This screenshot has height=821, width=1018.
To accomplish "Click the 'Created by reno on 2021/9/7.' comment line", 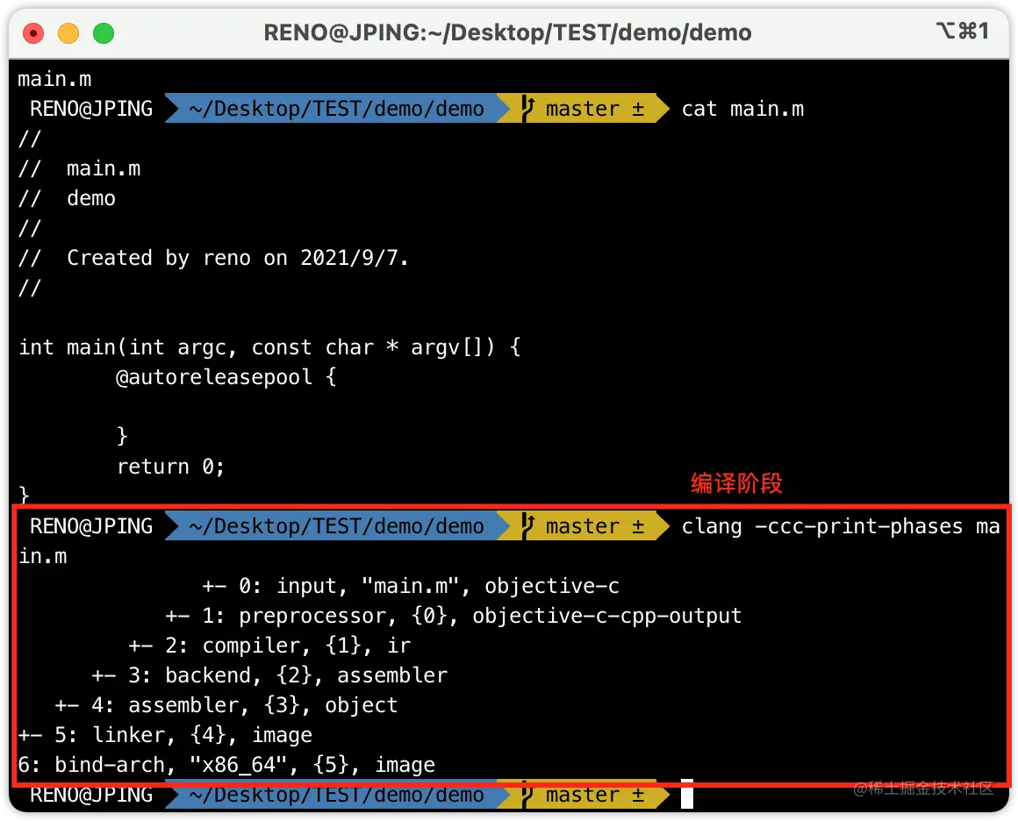I will click(213, 258).
